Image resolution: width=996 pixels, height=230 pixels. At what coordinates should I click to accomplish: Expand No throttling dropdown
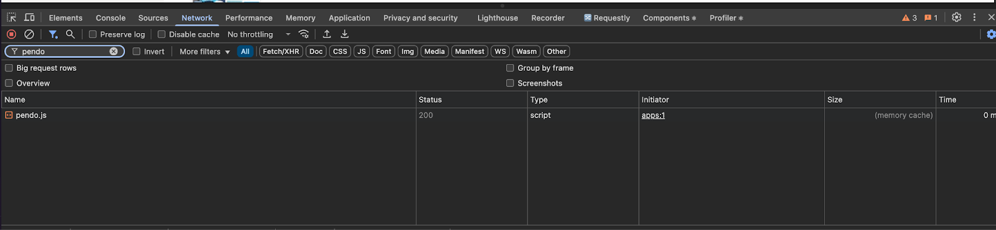click(x=259, y=34)
